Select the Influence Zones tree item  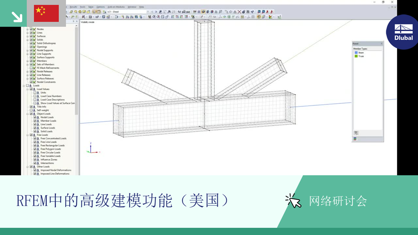49,159
